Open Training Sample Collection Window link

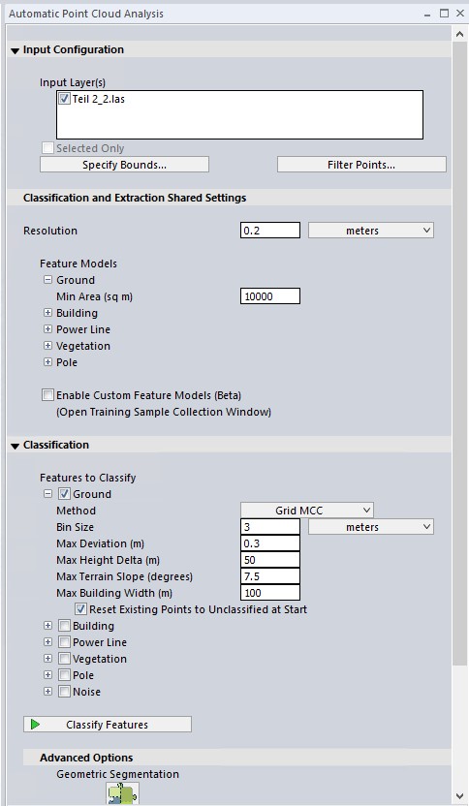164,412
